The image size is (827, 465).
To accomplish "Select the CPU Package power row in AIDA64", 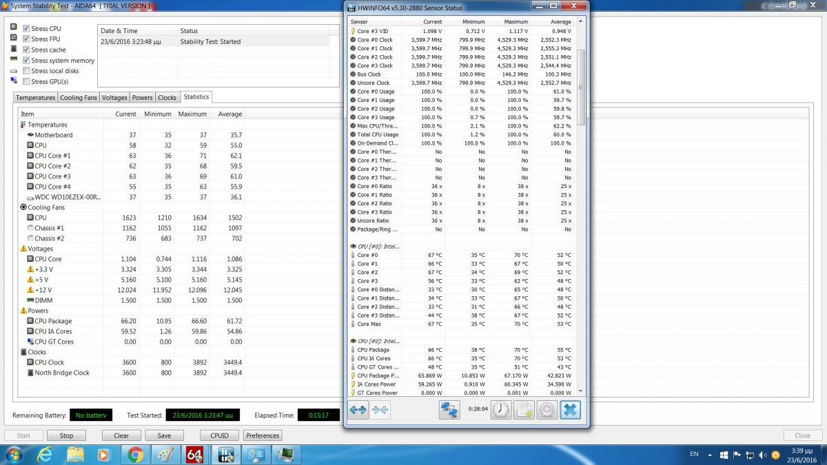I will (132, 321).
